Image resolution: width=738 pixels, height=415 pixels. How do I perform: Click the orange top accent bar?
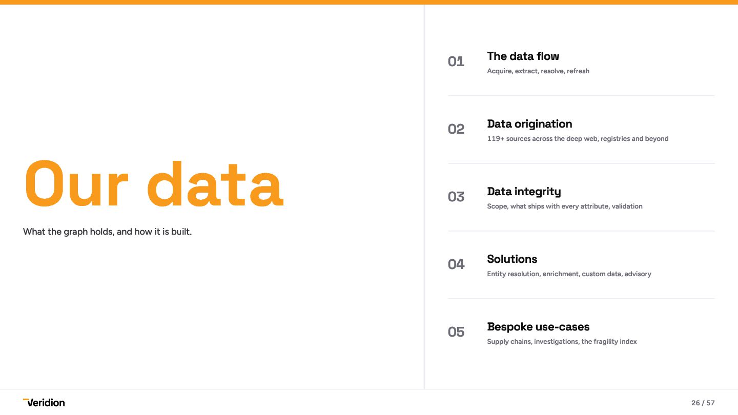[x=369, y=2]
